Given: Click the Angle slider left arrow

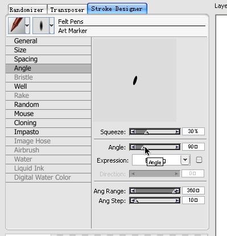Looking at the screenshot, I should [x=133, y=147].
